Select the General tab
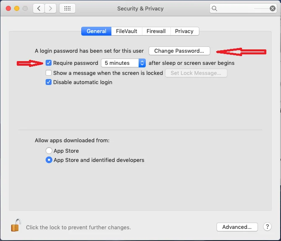 [96, 31]
